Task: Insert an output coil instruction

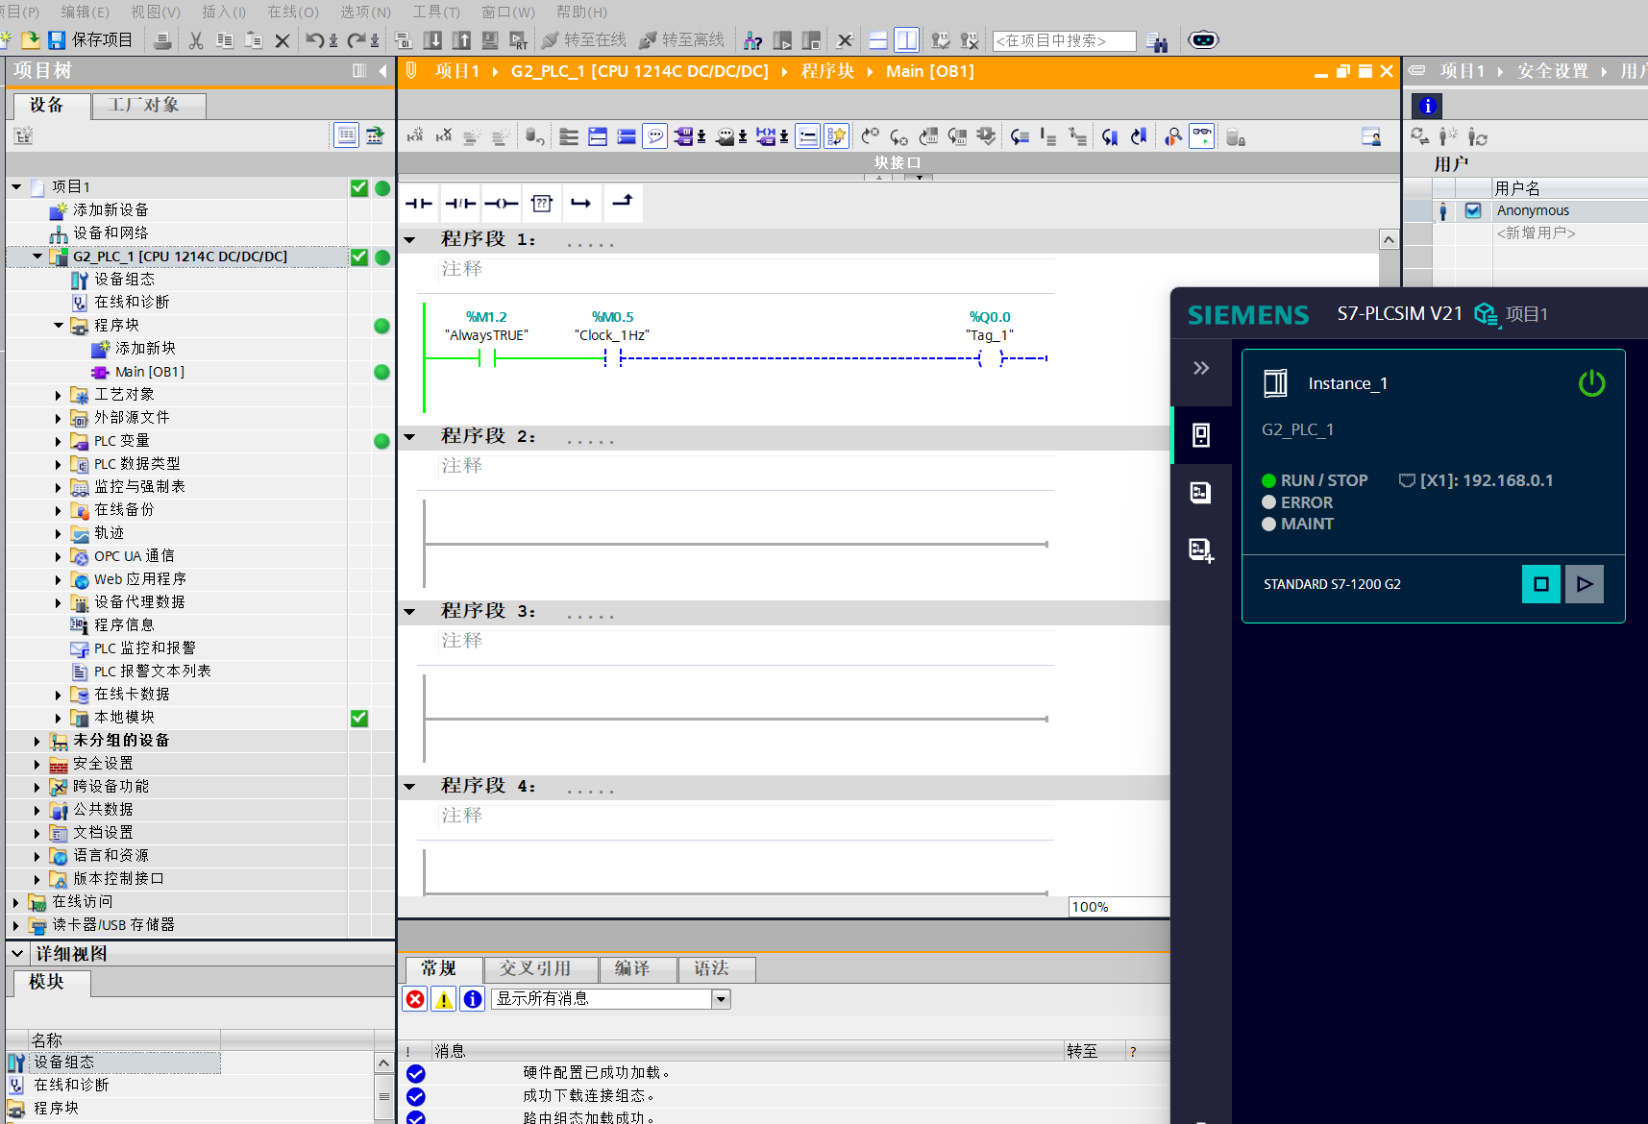Action: [x=501, y=204]
